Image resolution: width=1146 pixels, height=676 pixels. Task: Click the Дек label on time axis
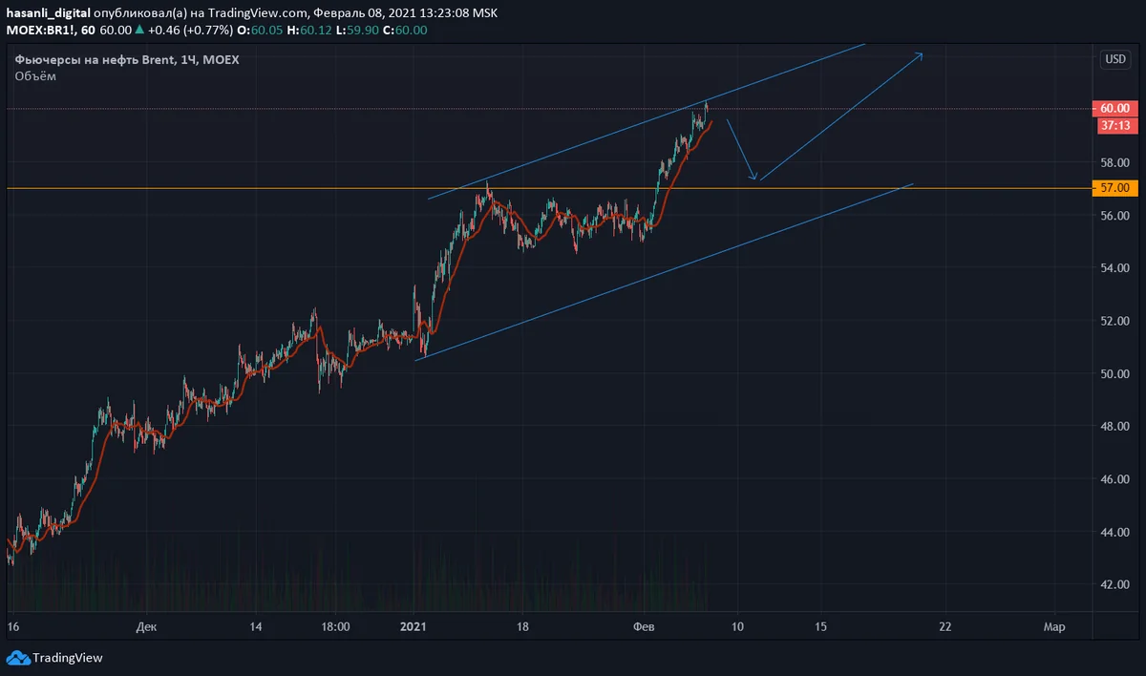(146, 626)
